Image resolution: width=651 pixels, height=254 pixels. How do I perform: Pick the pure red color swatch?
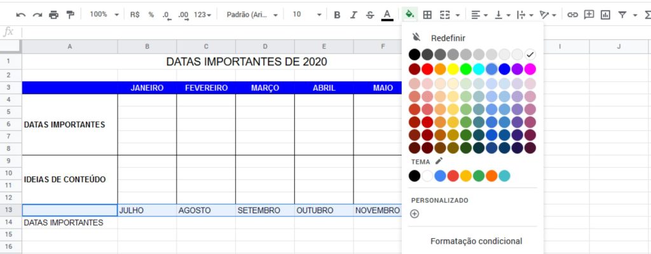coord(427,69)
